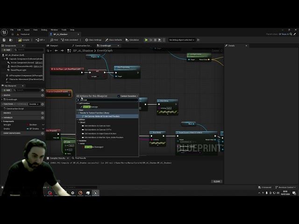The image size is (299, 224).
Task: Open the File menu
Action: (12, 30)
